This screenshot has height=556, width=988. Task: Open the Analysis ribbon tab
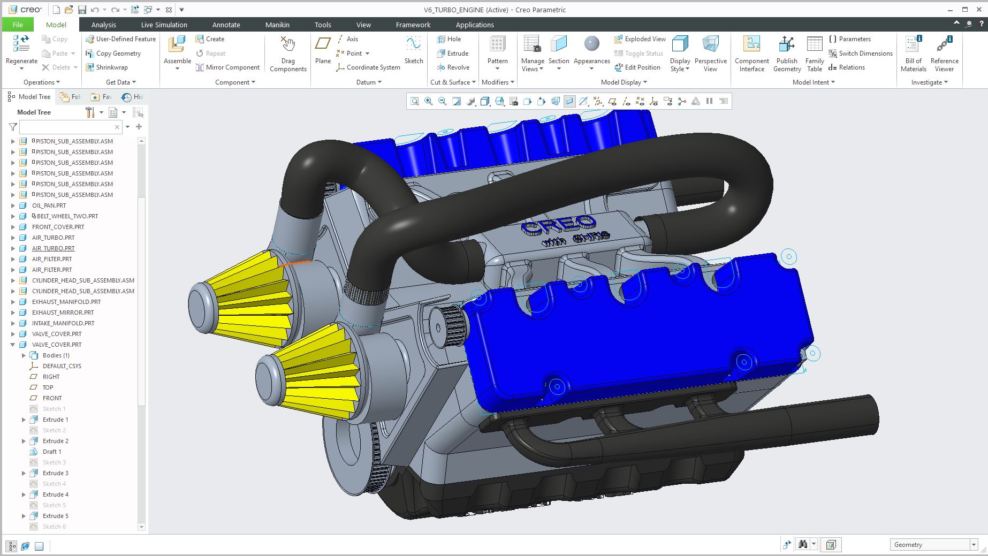tap(103, 25)
